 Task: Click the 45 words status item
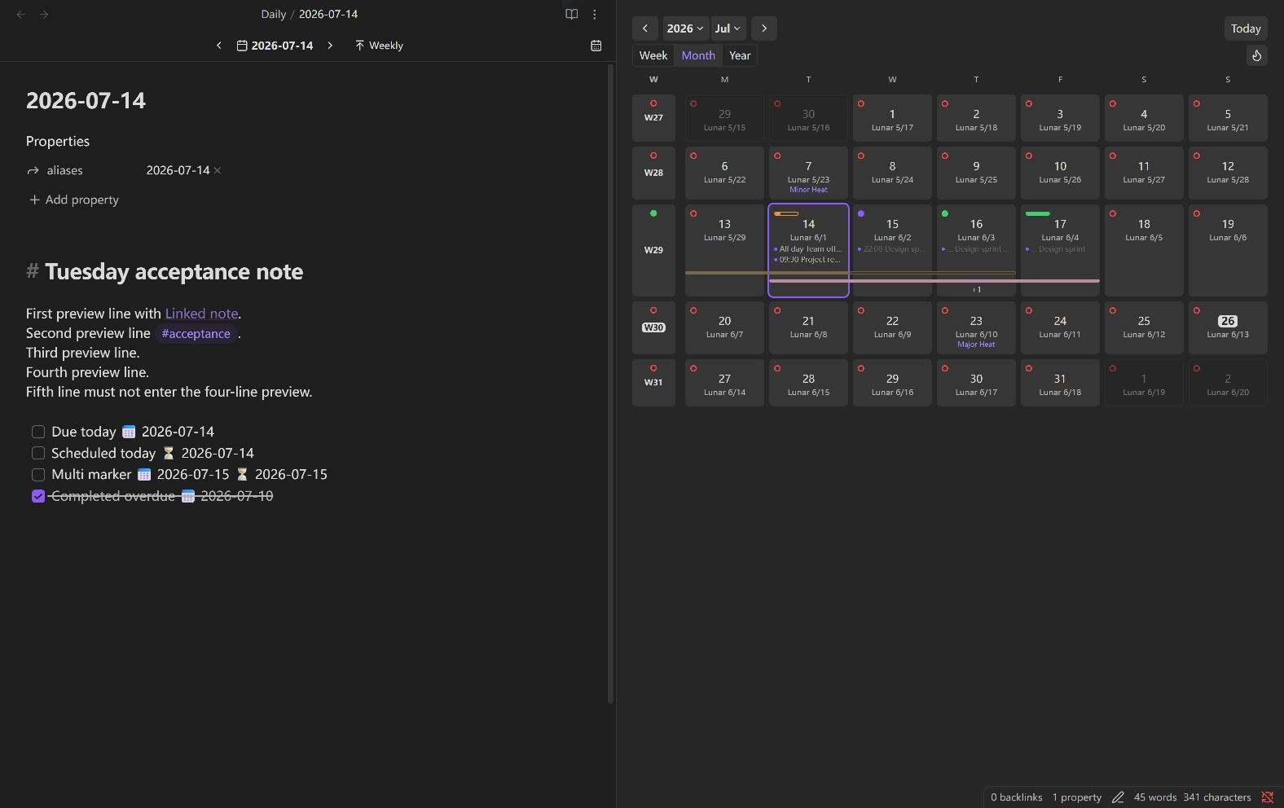coord(1155,797)
